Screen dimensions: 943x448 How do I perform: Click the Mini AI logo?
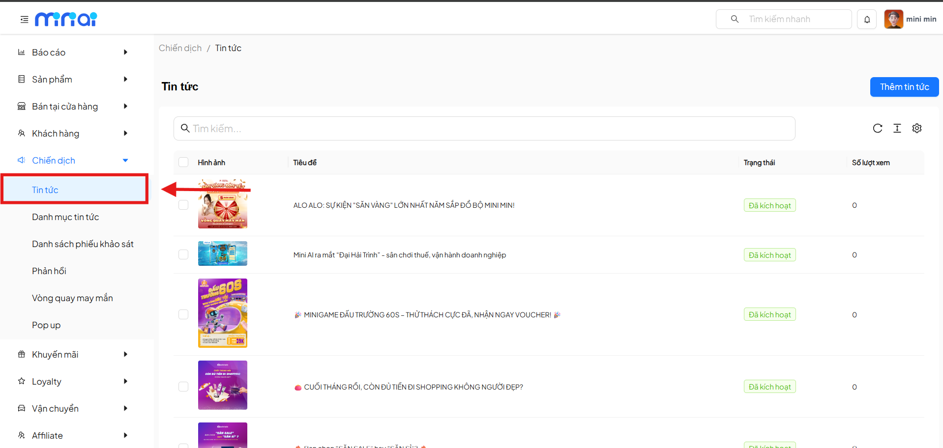(x=66, y=19)
